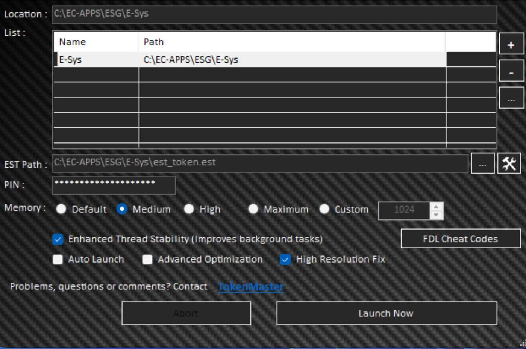Select Medium memory option

tap(122, 209)
